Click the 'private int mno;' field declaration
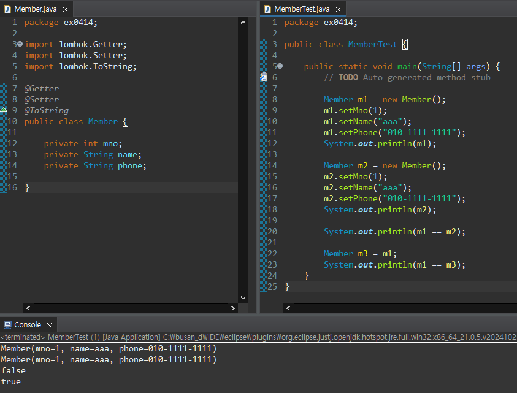This screenshot has width=517, height=393. pyautogui.click(x=83, y=143)
